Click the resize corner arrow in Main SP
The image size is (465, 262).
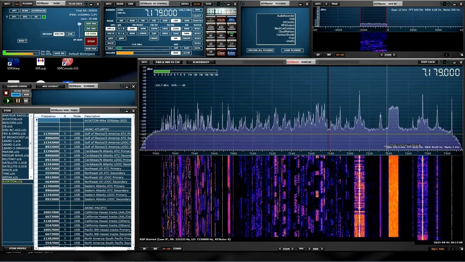point(461,249)
